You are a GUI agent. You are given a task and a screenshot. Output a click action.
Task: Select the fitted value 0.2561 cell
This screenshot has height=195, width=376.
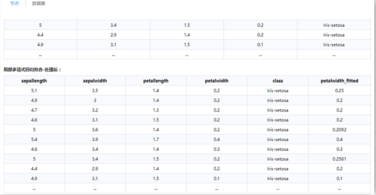339,159
